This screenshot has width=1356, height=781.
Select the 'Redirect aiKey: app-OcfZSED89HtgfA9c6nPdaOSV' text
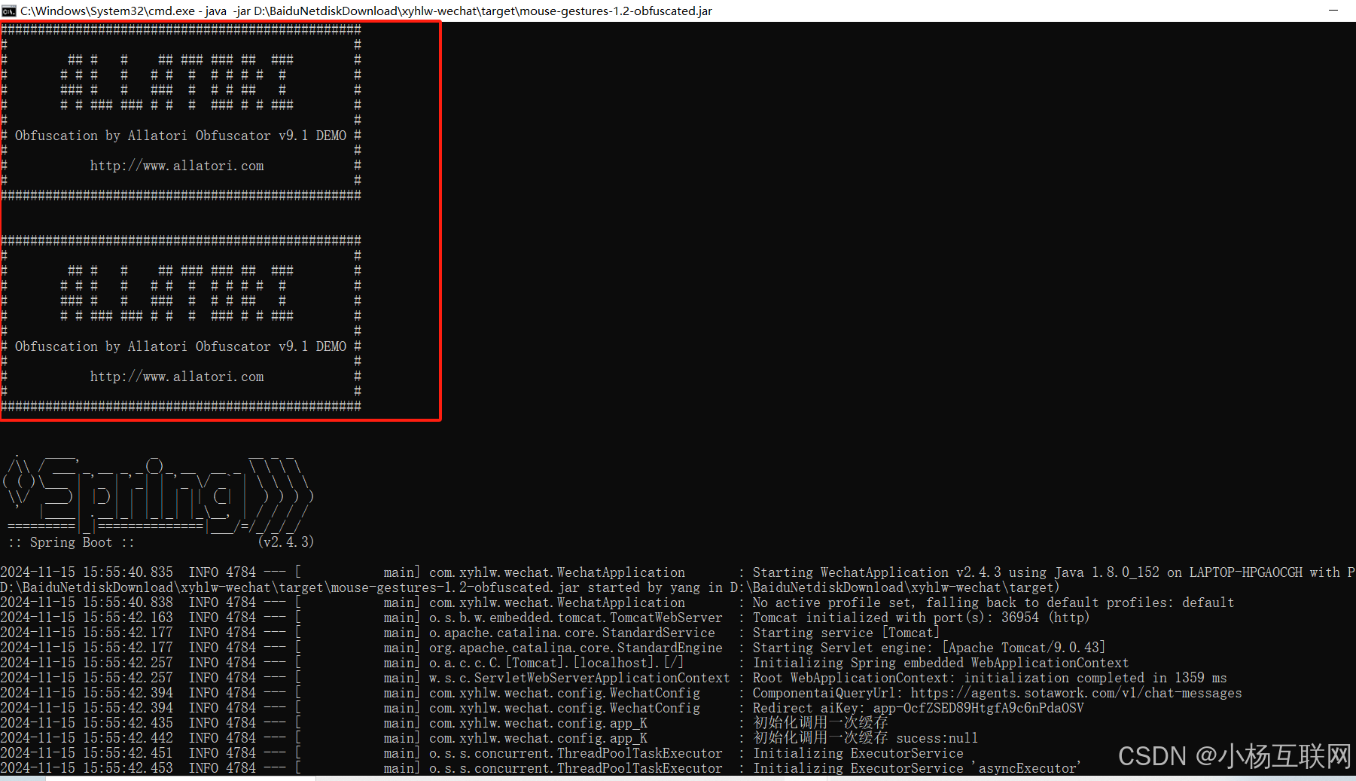click(919, 708)
